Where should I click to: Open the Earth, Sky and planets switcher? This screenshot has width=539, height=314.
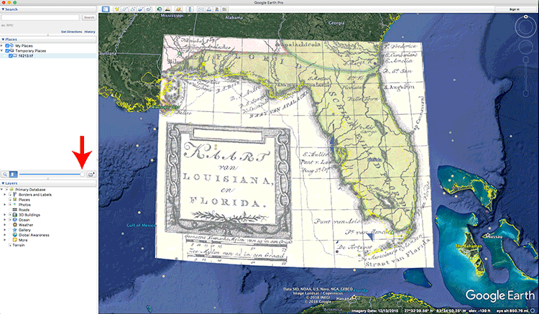point(178,9)
